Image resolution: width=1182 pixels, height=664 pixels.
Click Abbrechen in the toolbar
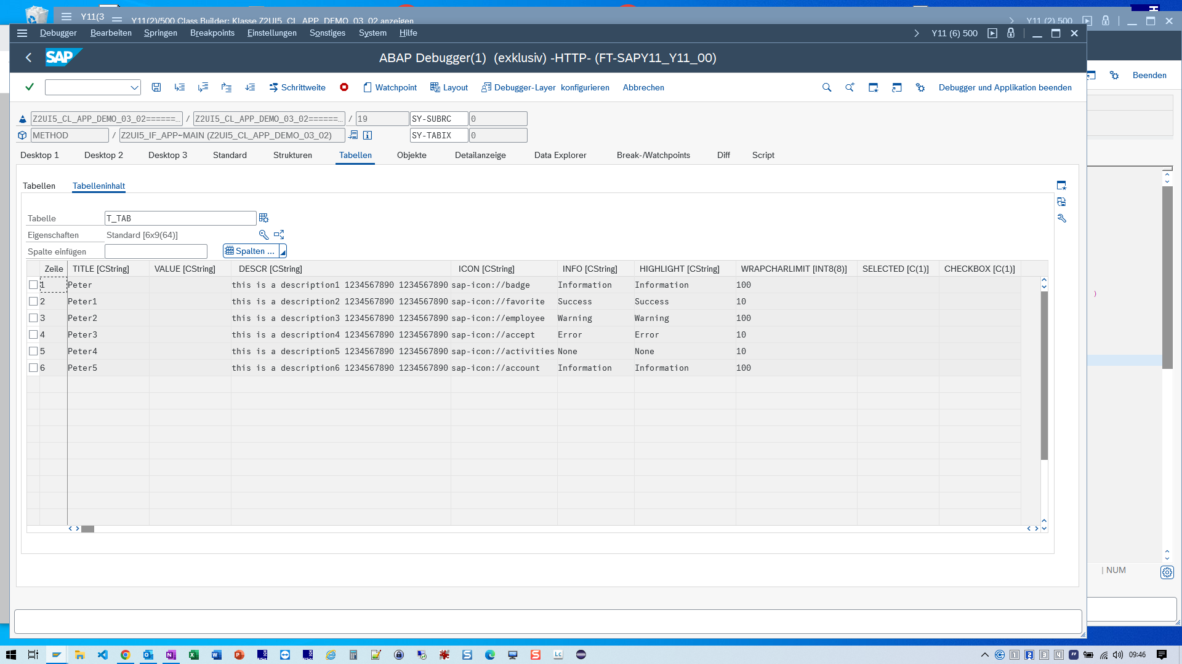click(x=643, y=87)
